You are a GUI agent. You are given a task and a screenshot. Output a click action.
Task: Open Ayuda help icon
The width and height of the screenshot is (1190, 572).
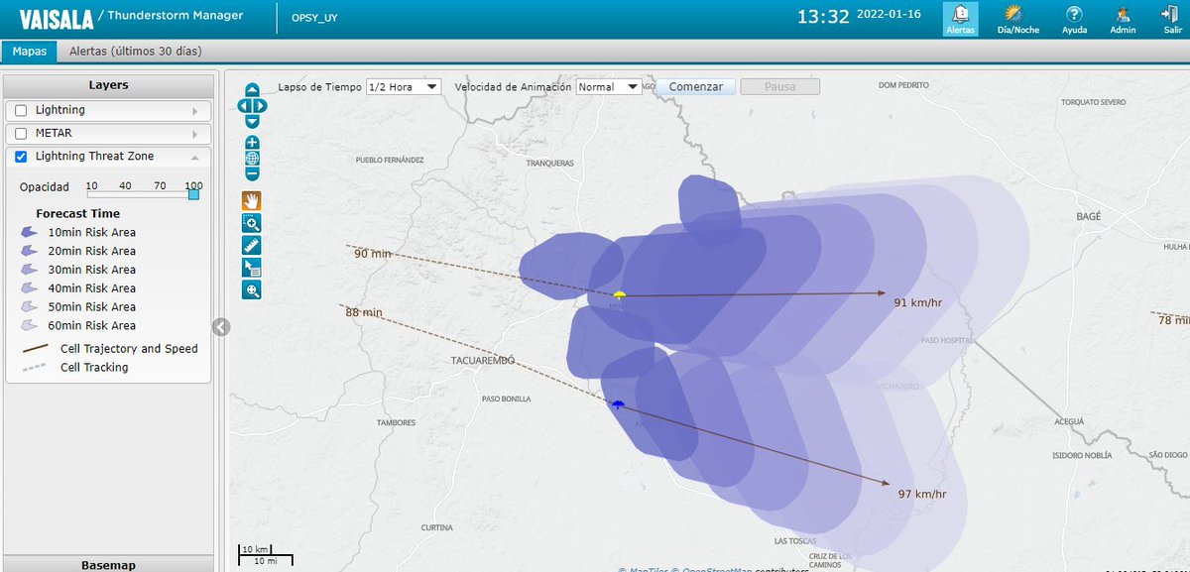point(1074,19)
